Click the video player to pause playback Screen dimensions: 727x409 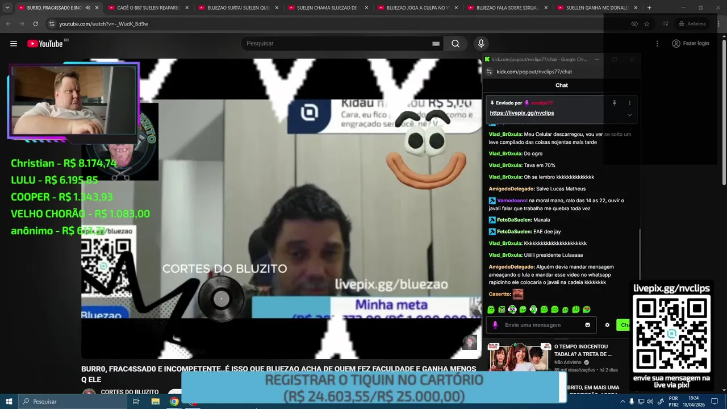[x=281, y=208]
